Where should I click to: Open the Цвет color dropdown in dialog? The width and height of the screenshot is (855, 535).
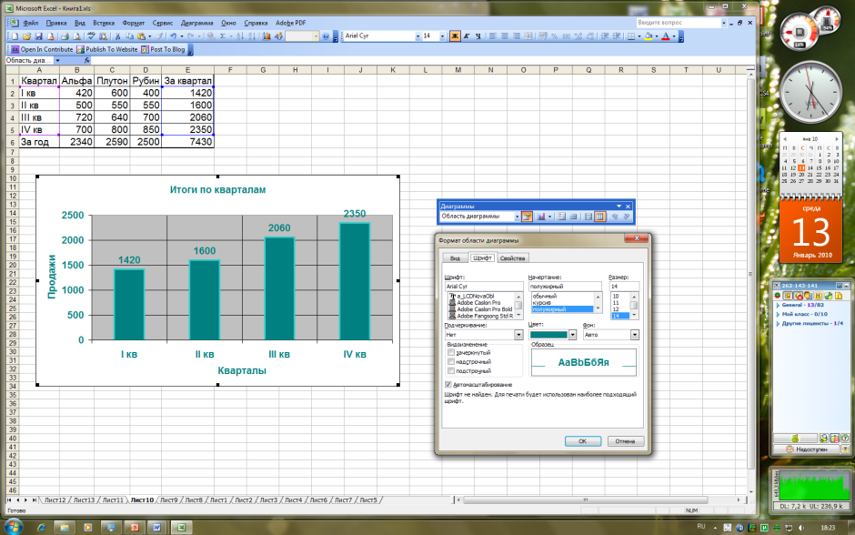click(x=572, y=335)
